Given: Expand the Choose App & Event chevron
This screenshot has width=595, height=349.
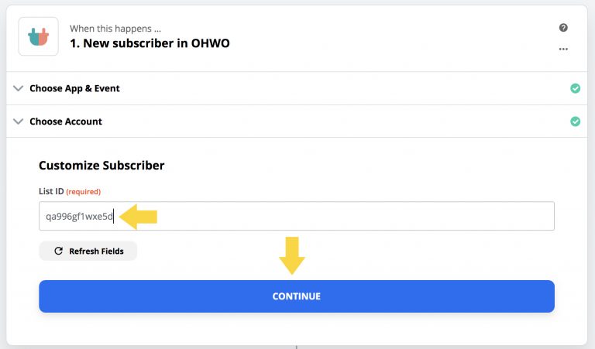Looking at the screenshot, I should (x=19, y=88).
